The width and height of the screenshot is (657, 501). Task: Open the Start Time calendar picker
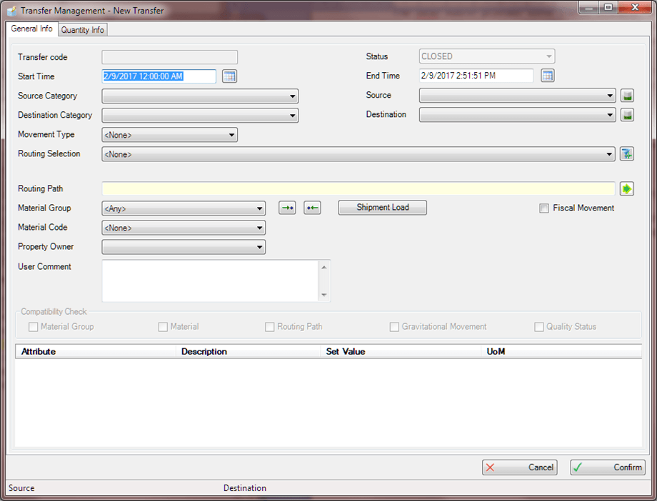click(x=229, y=76)
